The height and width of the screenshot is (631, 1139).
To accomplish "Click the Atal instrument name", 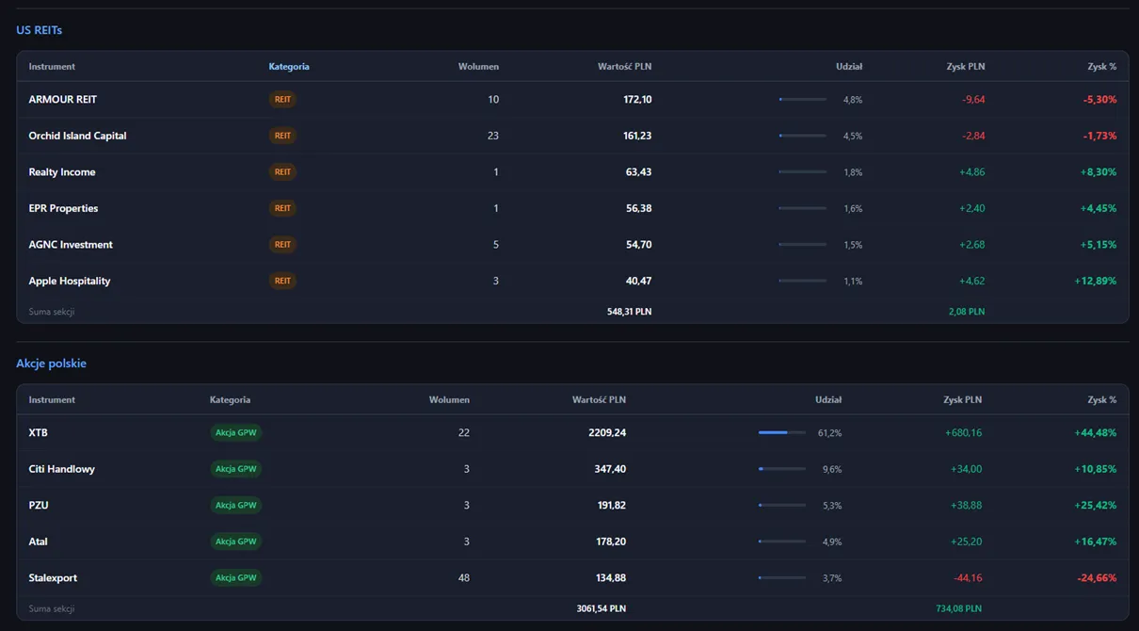I will (38, 542).
